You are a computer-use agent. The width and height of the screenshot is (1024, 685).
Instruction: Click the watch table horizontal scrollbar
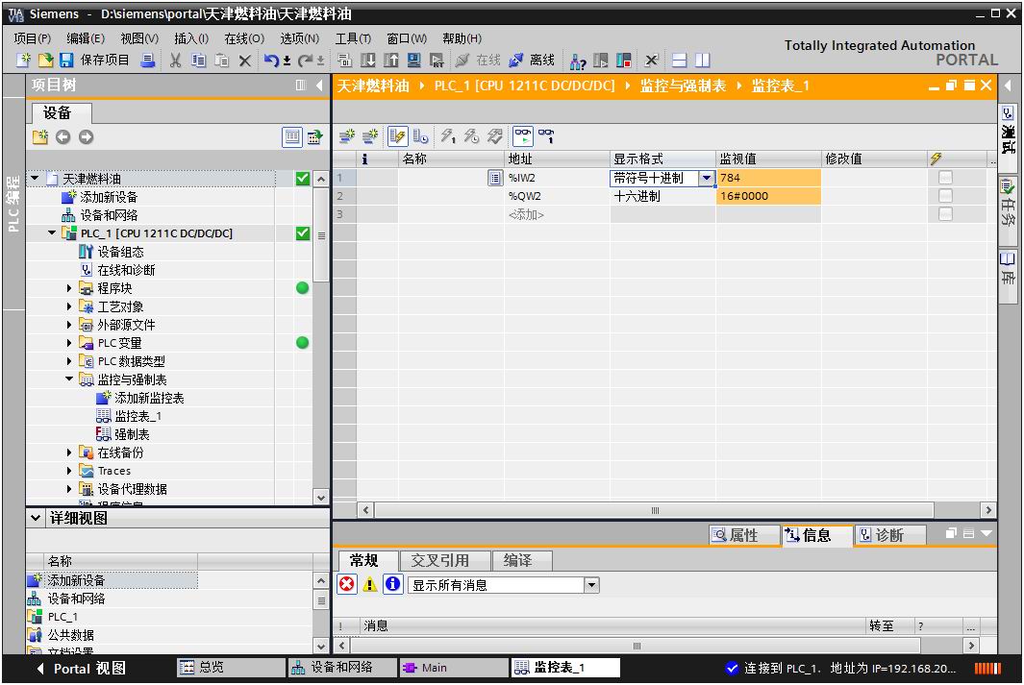coord(654,510)
